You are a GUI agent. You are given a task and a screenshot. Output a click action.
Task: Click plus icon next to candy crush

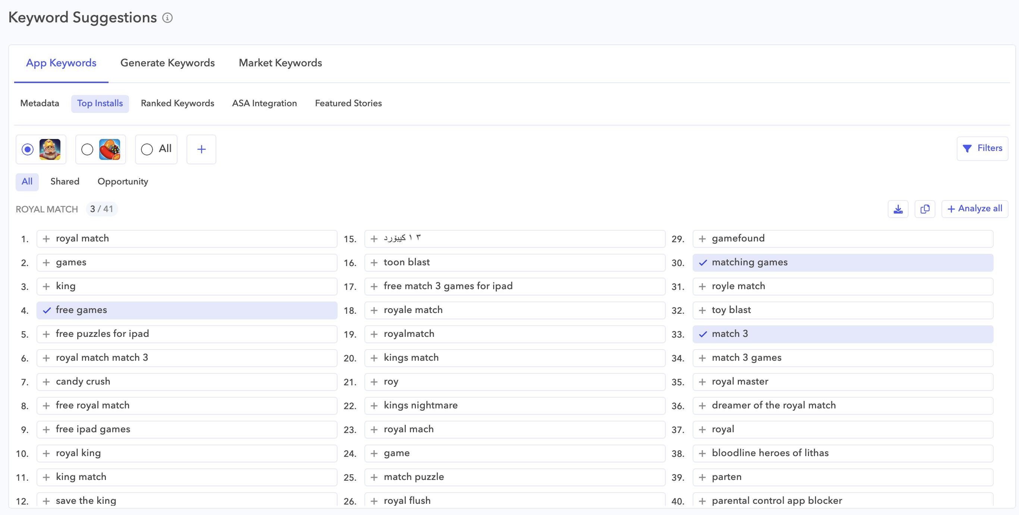[46, 382]
